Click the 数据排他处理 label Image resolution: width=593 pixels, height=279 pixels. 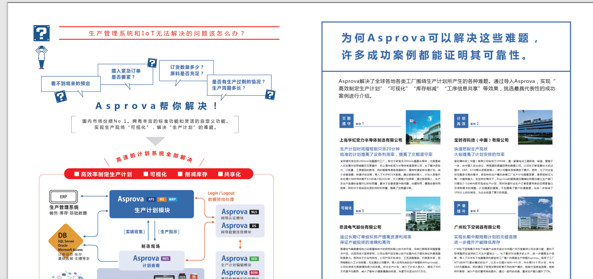pyautogui.click(x=221, y=199)
